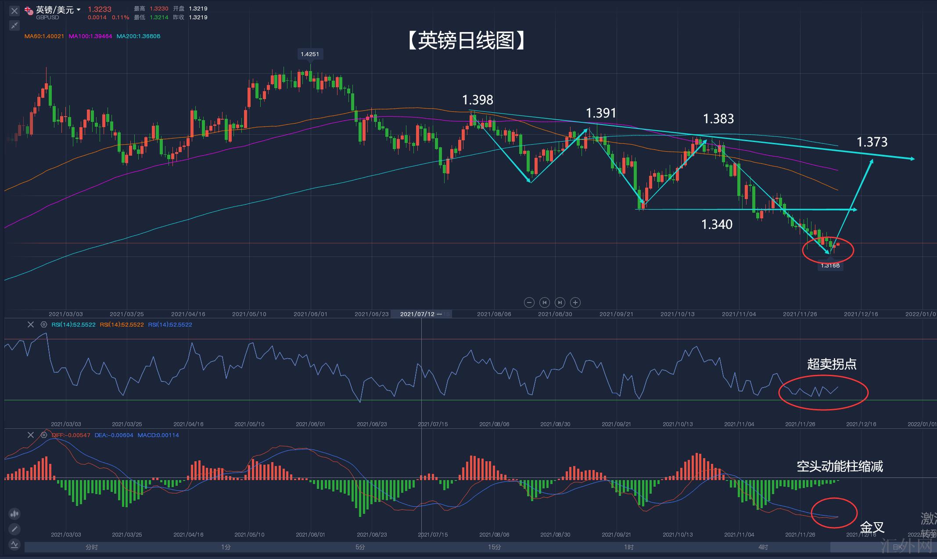This screenshot has height=559, width=937.
Task: Open RSI indicator settings gear
Action: click(43, 324)
